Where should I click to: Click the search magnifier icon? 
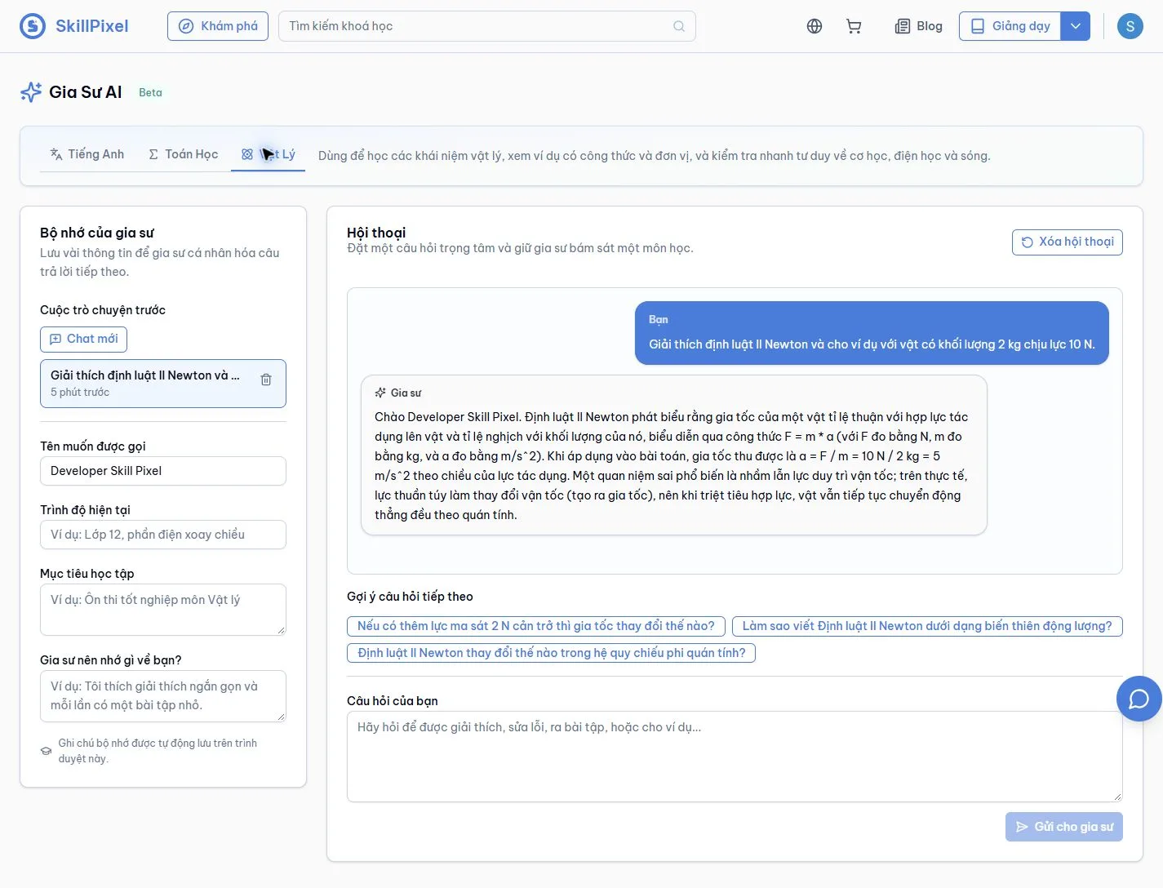tap(679, 26)
